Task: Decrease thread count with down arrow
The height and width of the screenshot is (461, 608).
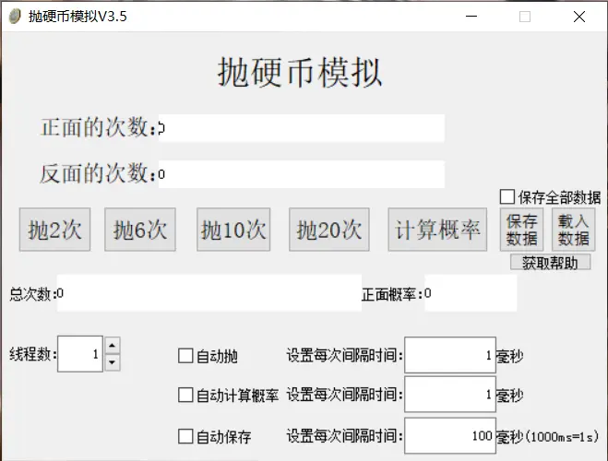Action: point(112,362)
